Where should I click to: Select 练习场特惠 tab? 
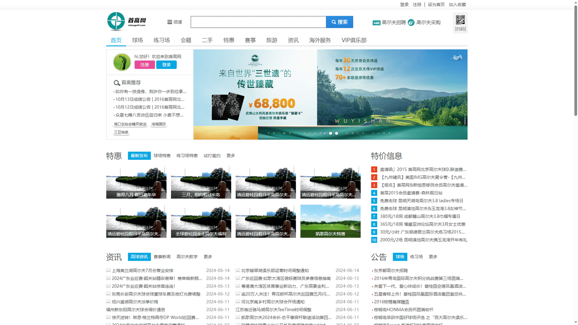click(187, 156)
